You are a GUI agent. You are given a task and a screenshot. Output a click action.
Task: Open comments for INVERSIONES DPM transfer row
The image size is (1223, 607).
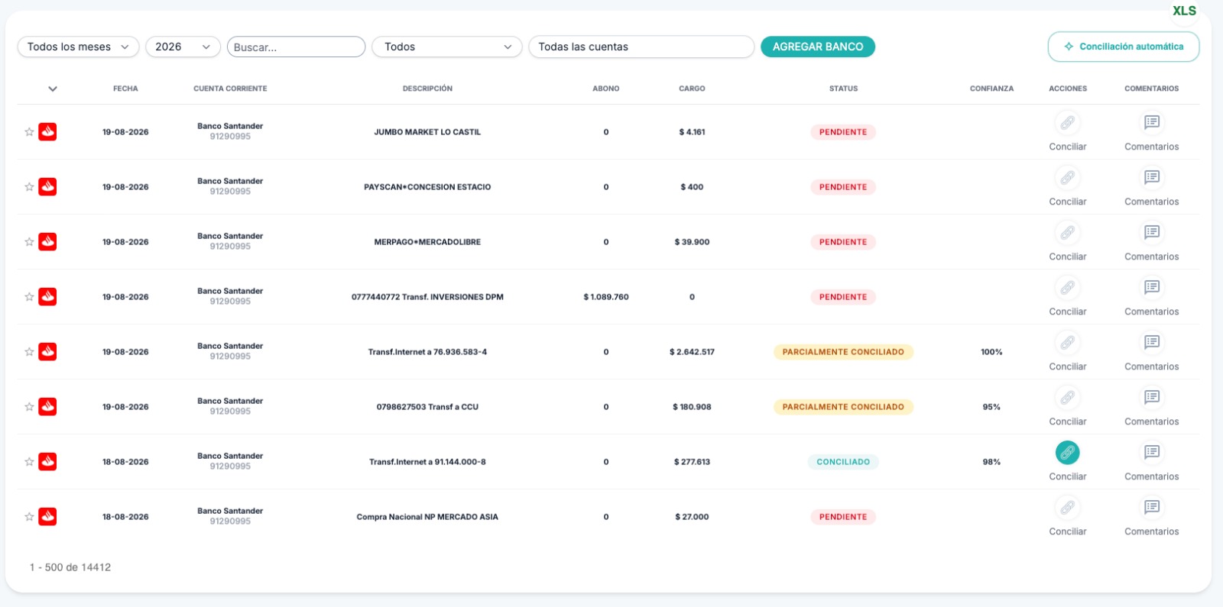(1151, 288)
